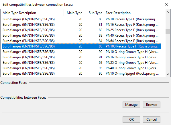Open the Manage compatibilities button

[x=131, y=105]
